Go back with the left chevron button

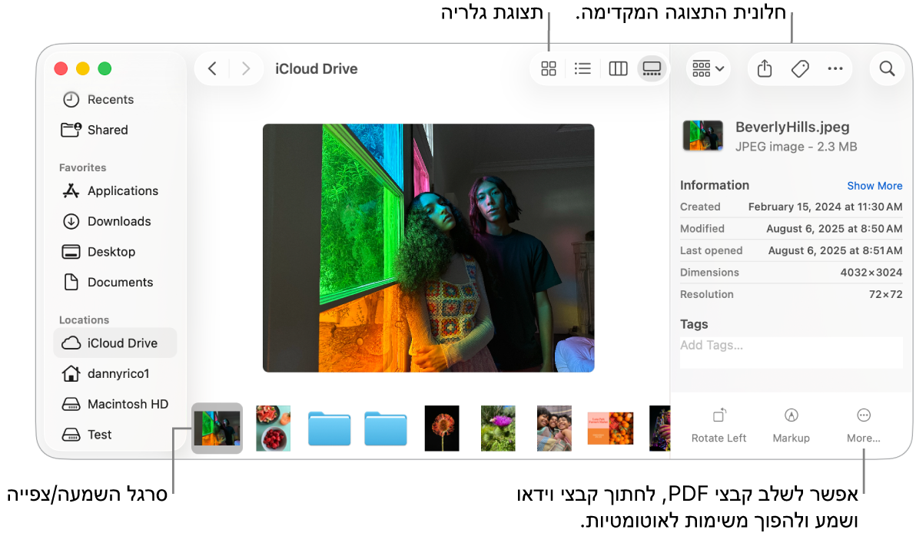[x=213, y=69]
